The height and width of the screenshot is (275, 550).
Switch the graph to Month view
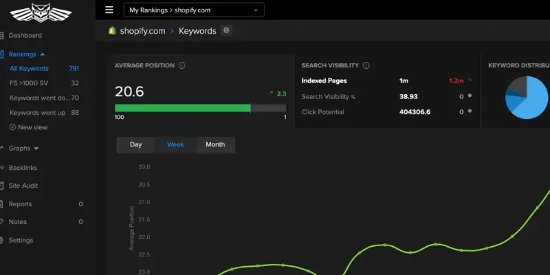click(215, 145)
